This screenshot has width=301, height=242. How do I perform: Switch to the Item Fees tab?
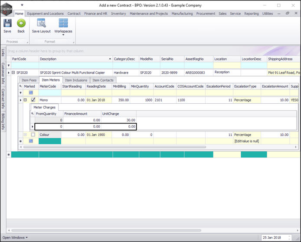pos(29,80)
